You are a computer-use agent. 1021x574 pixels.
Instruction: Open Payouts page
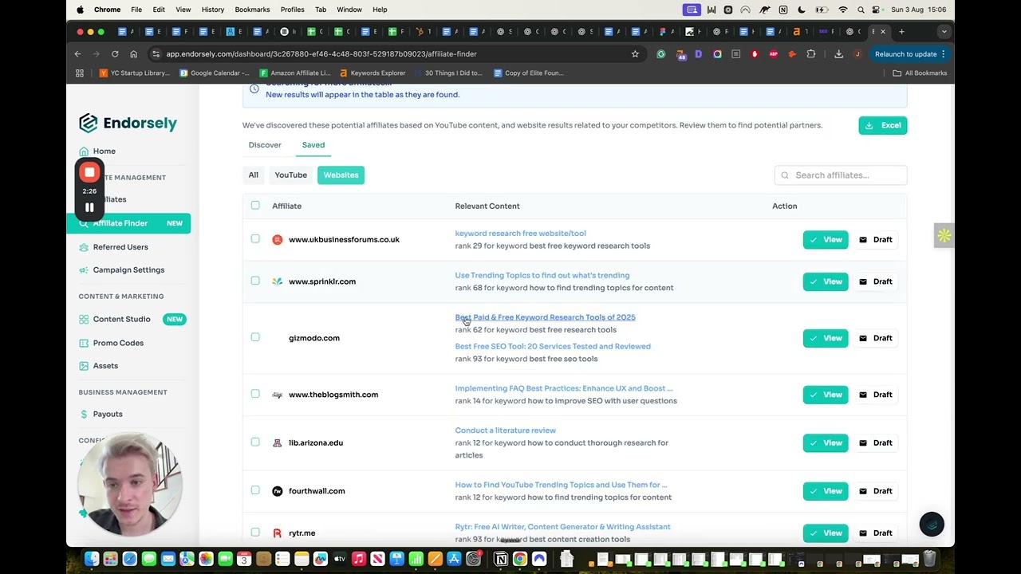coord(108,414)
